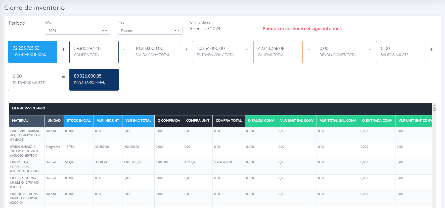Click the SALIDAS AJUSTE card
The image size is (445, 208).
point(401,52)
